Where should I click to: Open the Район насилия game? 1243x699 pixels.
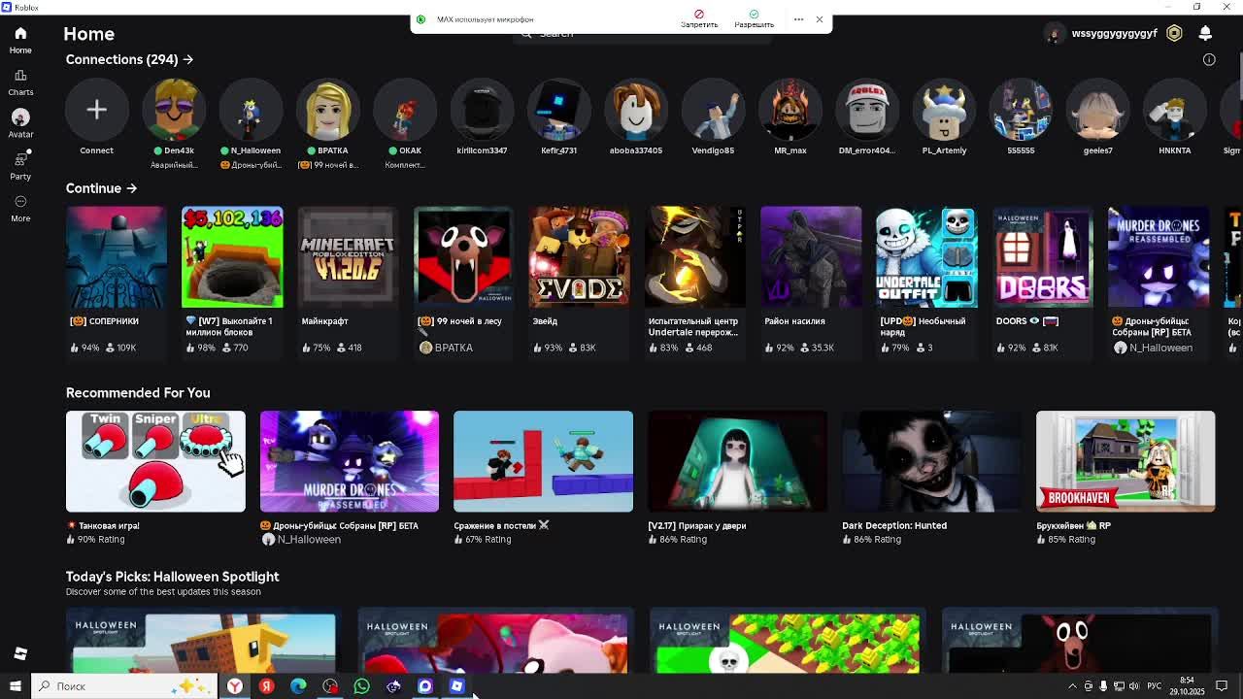[811, 257]
